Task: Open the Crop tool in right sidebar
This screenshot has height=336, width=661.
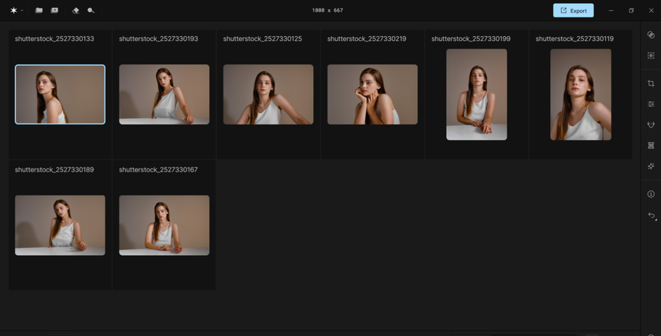Action: [x=651, y=83]
